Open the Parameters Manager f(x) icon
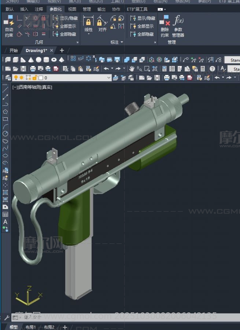 click(x=178, y=25)
